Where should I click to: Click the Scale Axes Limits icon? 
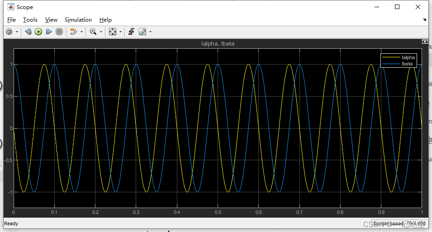coord(112,32)
